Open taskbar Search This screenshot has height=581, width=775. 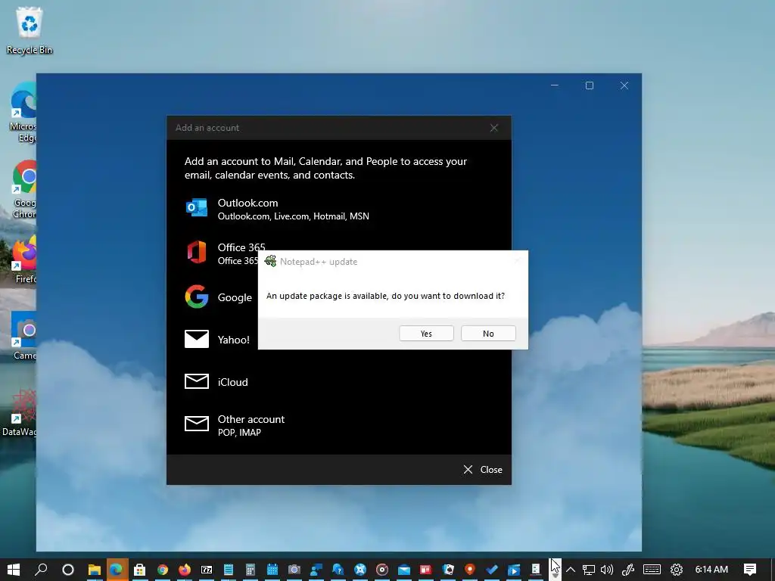42,570
